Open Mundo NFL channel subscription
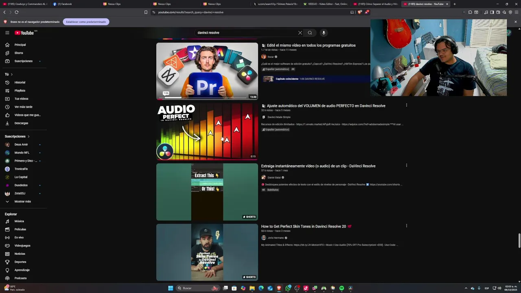 (x=22, y=153)
